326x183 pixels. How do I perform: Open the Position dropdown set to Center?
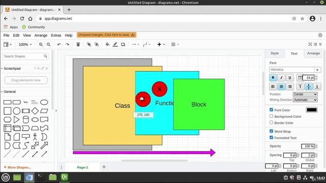coord(305,95)
